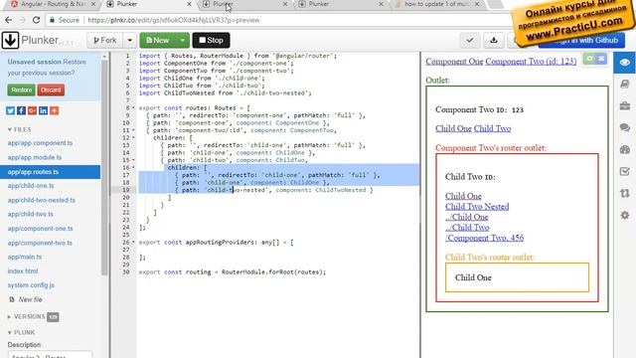
Task: Switch to Angular Routing browser tab
Action: click(x=53, y=4)
